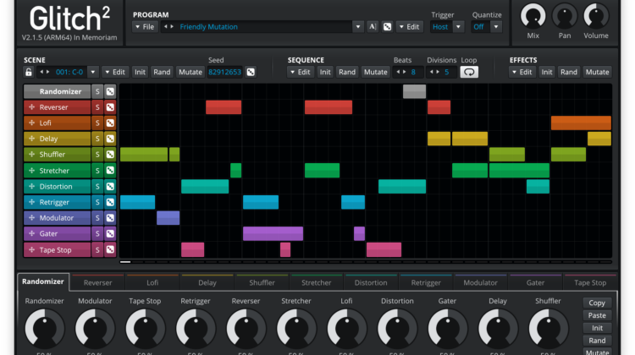Open the program File menu
This screenshot has height=355, width=635.
click(145, 27)
